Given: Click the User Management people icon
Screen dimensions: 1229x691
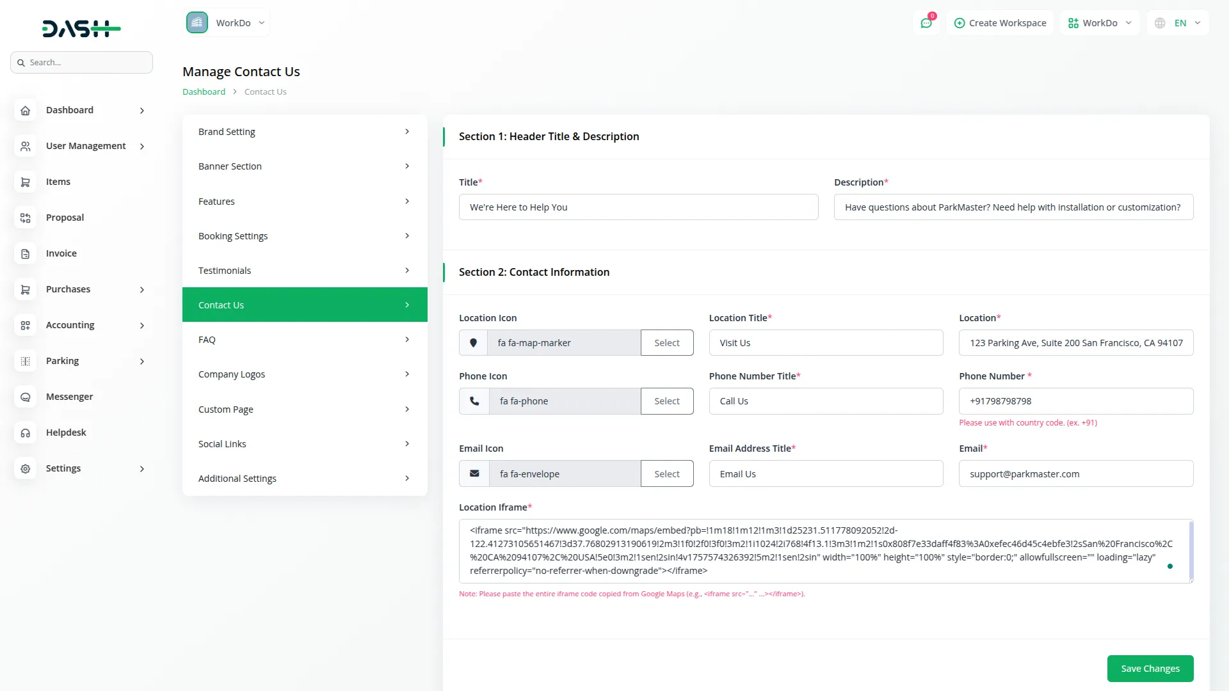Looking at the screenshot, I should 25,147.
